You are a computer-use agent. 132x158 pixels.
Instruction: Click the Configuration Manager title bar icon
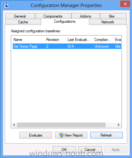6,5
